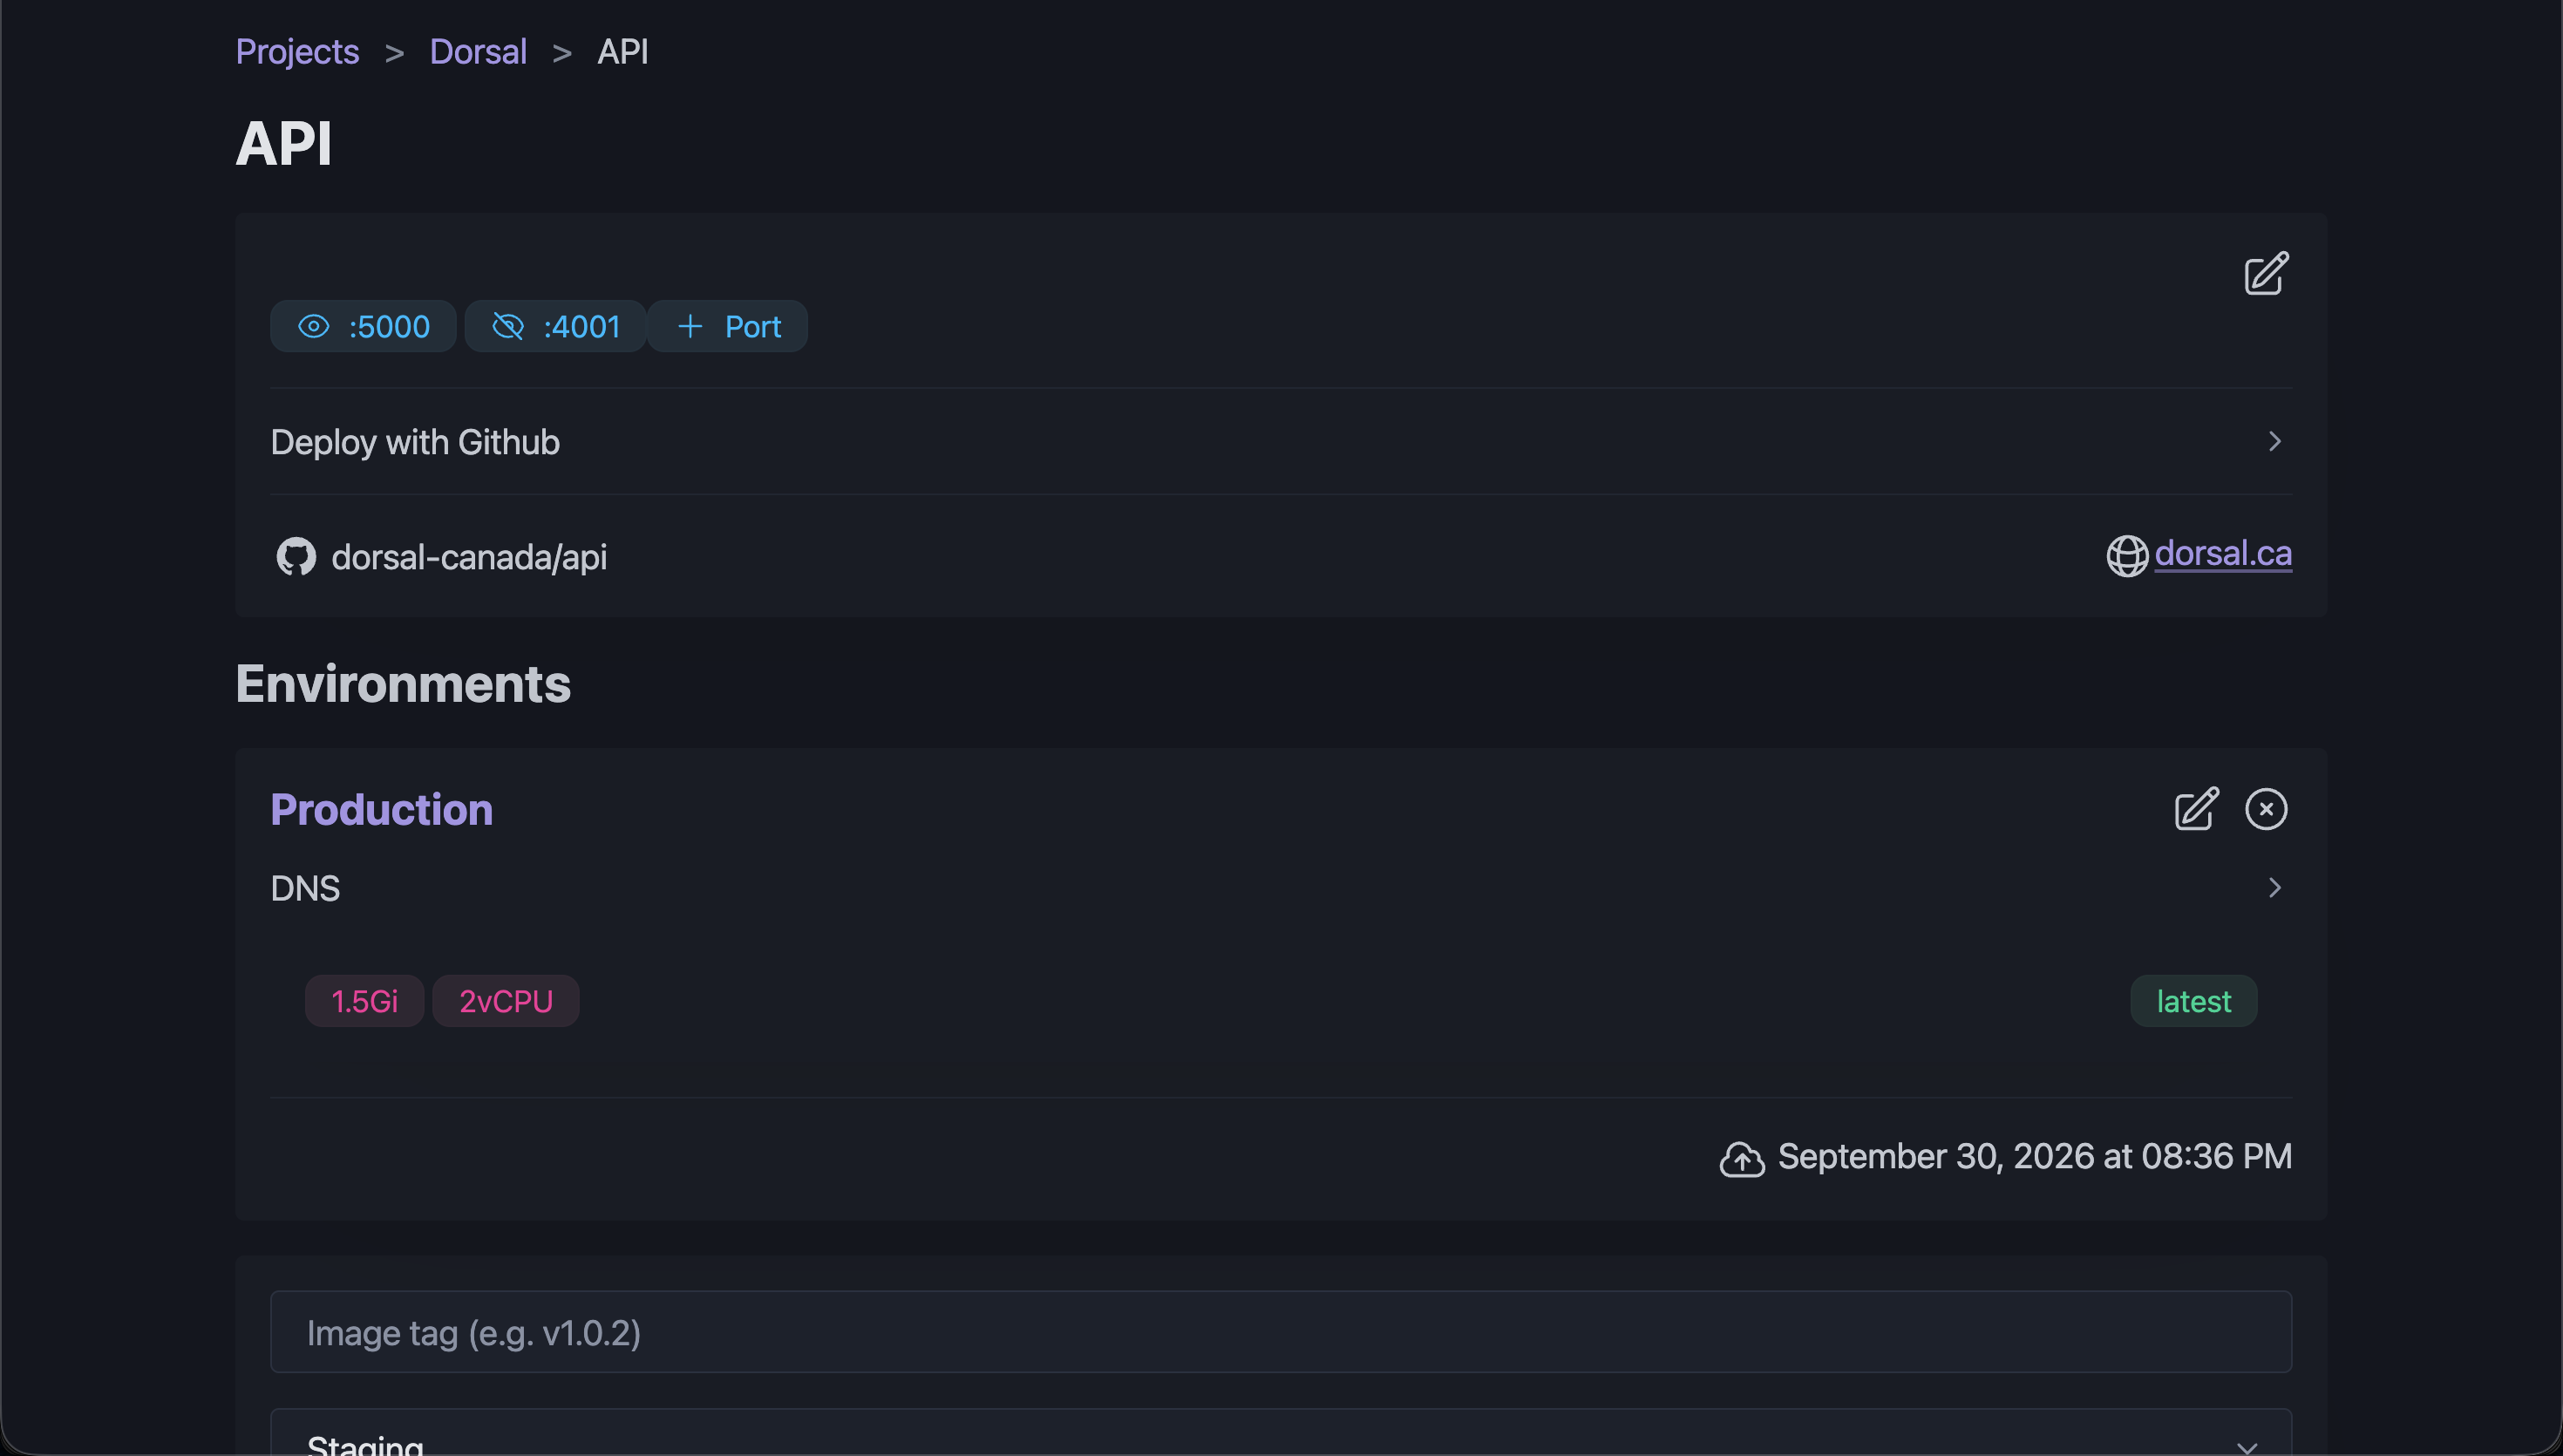Toggle visibility of port :5000

pos(314,326)
